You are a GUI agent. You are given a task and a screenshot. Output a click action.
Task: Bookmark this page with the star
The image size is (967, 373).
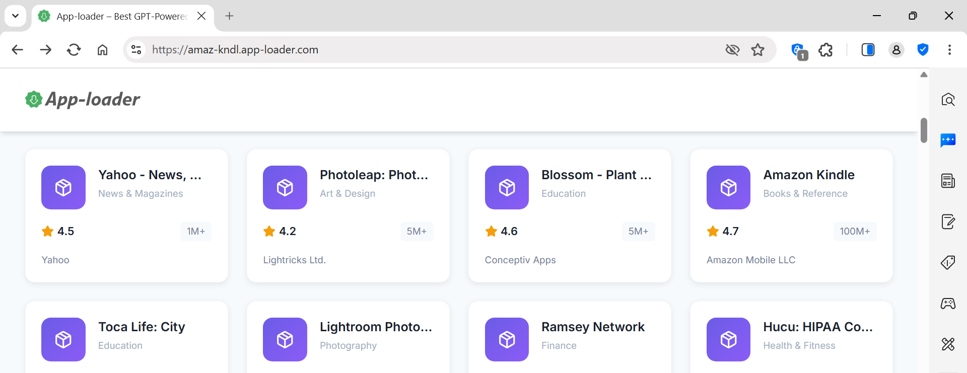(x=757, y=50)
